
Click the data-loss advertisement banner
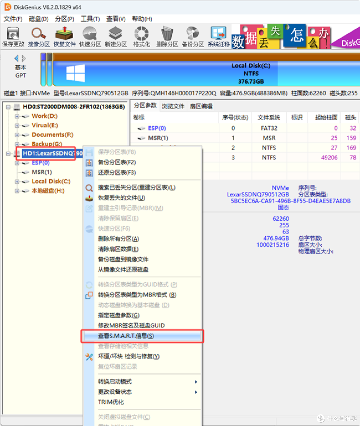tap(295, 37)
